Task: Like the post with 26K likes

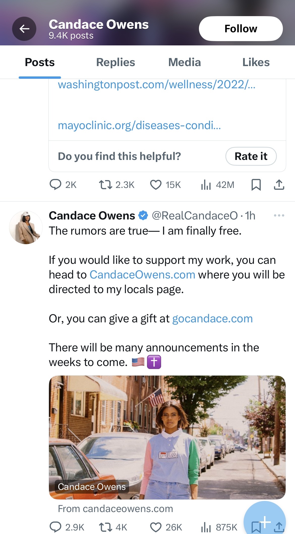Action: pyautogui.click(x=166, y=527)
